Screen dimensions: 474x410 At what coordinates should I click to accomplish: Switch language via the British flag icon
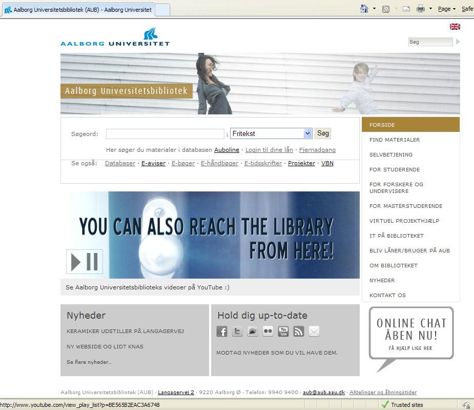coord(455,27)
